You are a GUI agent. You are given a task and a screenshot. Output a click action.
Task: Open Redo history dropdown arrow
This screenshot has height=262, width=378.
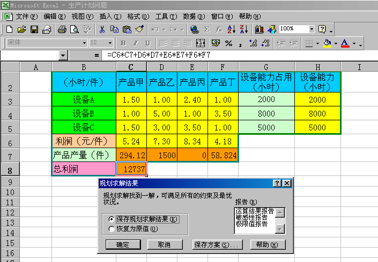click(x=182, y=29)
